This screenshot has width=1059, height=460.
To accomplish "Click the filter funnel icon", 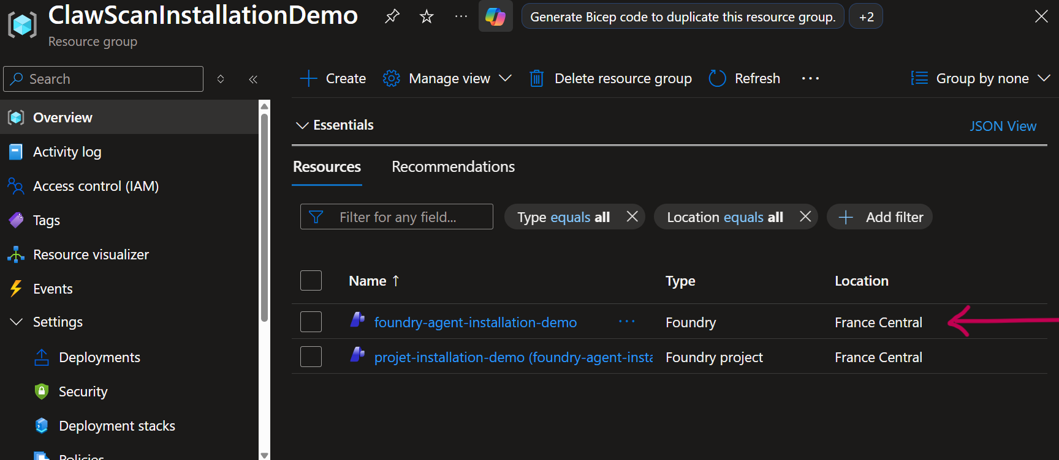I will 316,217.
